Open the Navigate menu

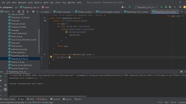click(22, 2)
